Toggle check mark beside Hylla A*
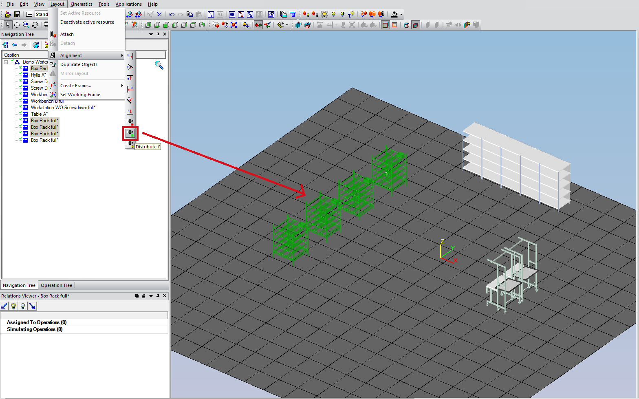Image resolution: width=639 pixels, height=399 pixels. (x=20, y=74)
